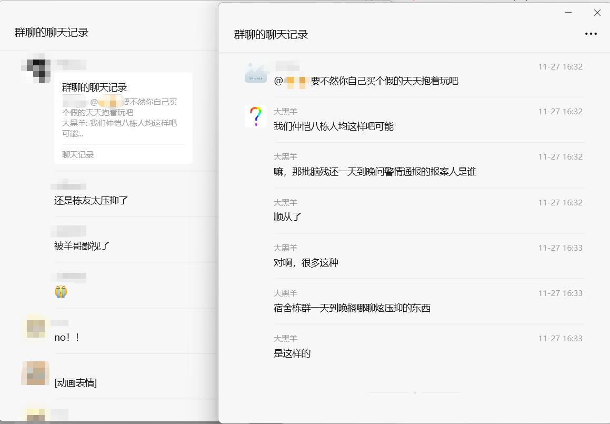
Task: Click 大黑羊's rainbow question mark avatar
Action: 255,116
